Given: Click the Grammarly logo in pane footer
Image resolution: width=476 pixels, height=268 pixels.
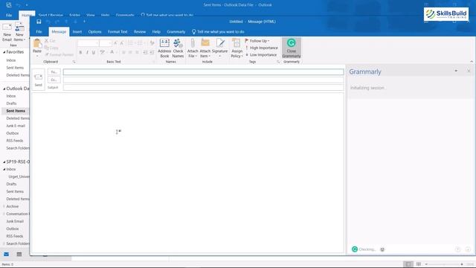Looking at the screenshot, I should pyautogui.click(x=355, y=249).
